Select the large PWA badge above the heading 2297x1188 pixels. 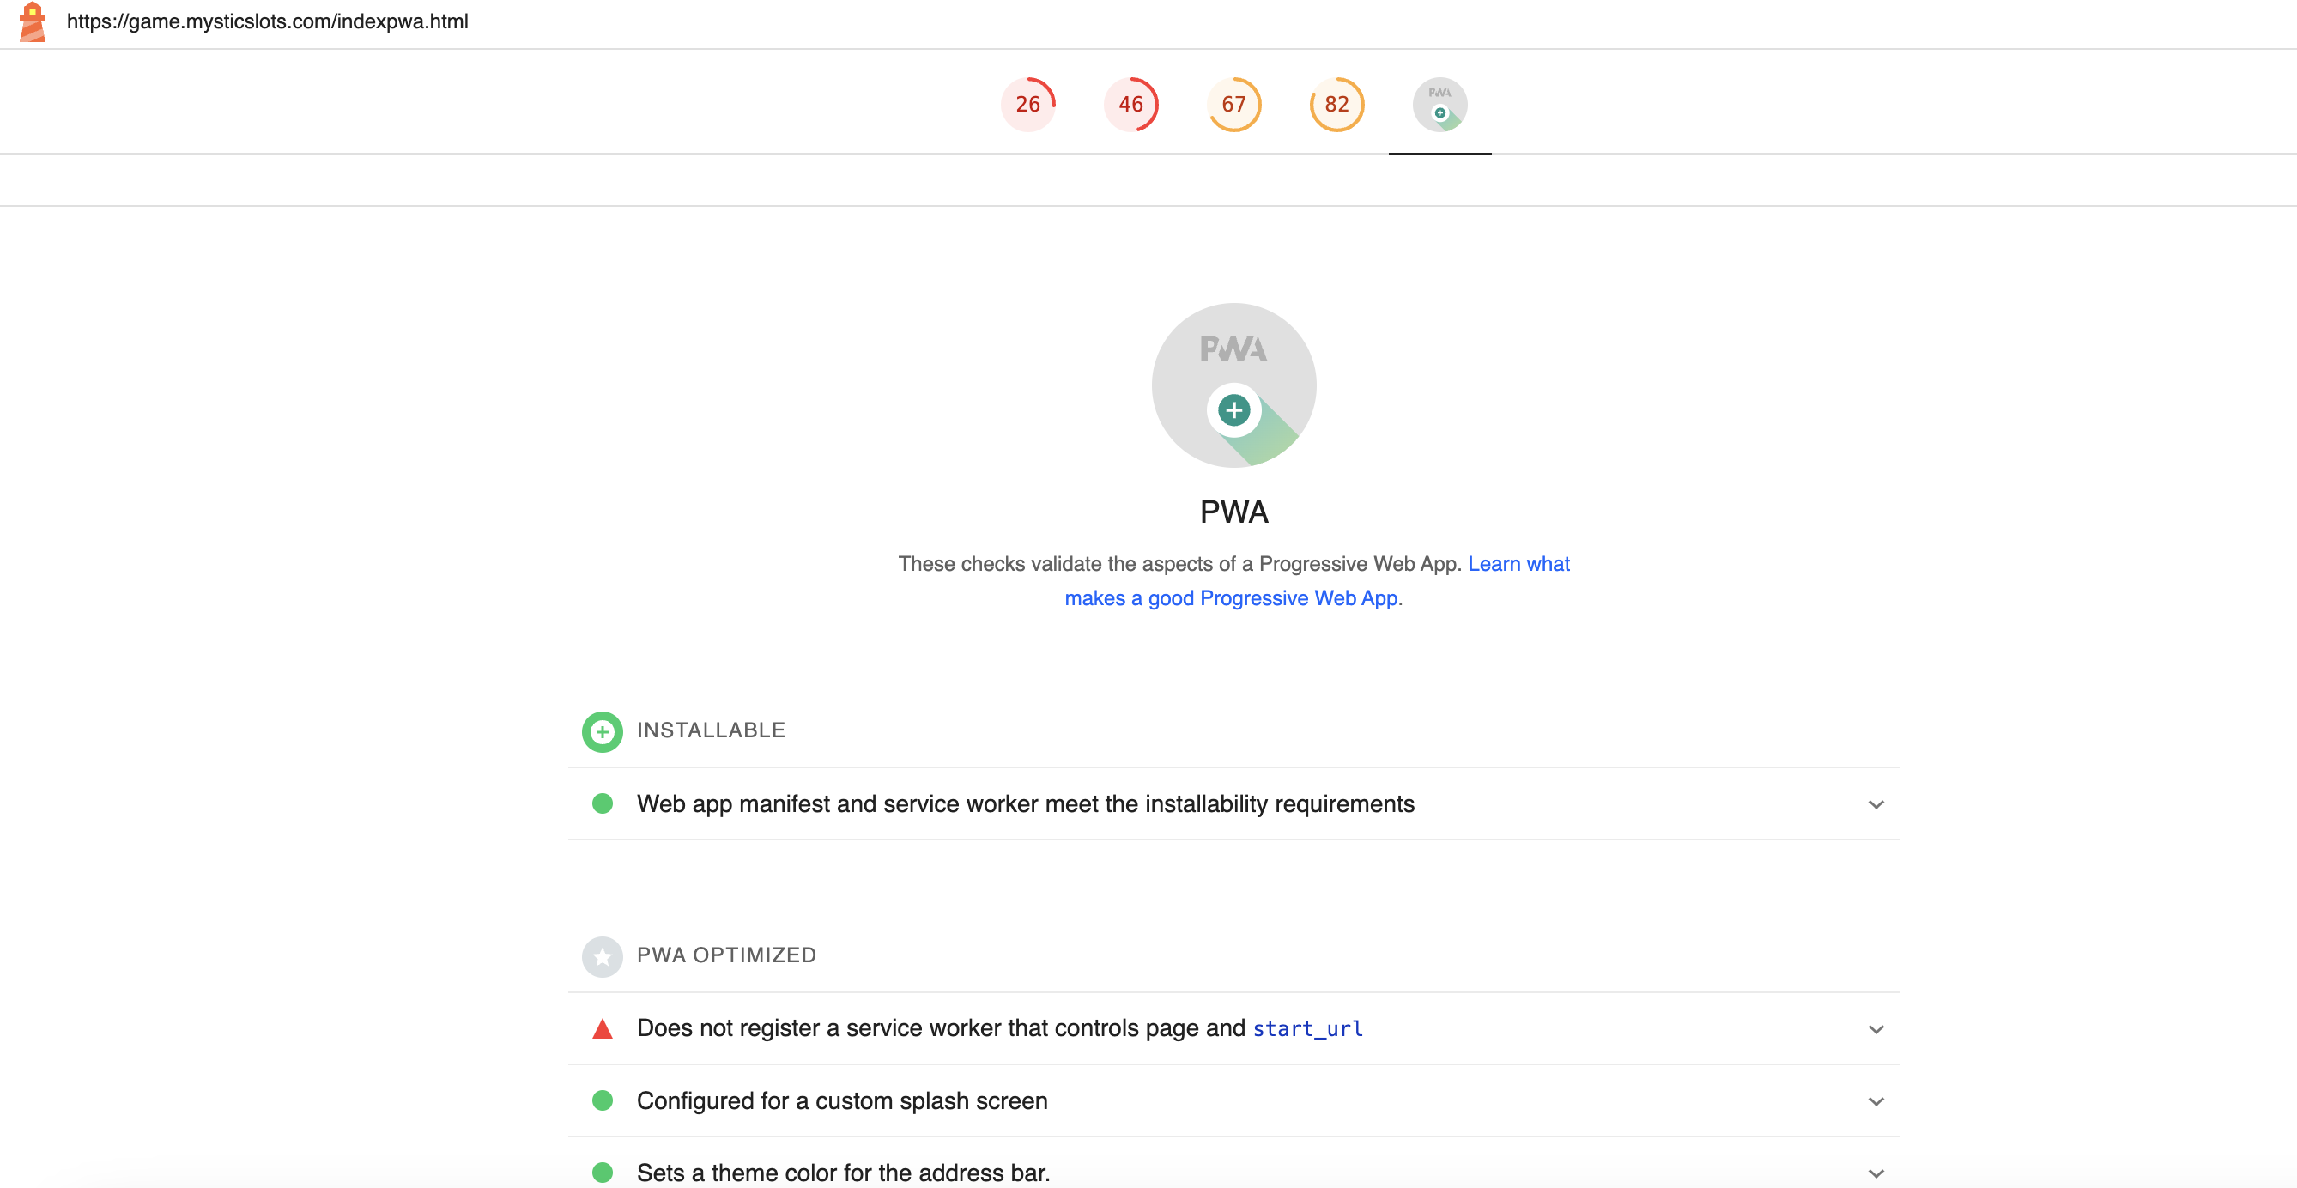[1234, 385]
